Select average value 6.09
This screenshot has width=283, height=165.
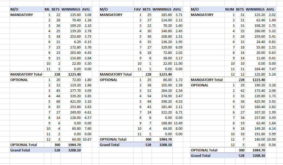tap(179, 47)
